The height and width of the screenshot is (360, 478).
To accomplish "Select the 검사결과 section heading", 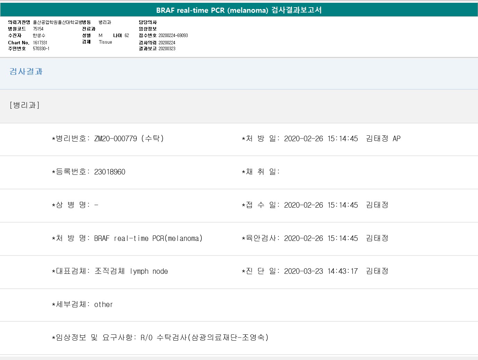I will click(26, 72).
